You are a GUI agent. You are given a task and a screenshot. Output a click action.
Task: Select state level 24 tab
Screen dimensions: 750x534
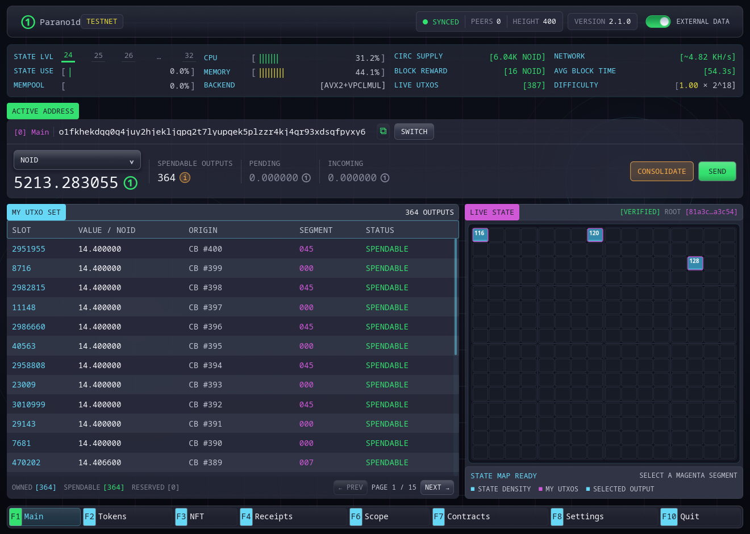[x=68, y=56]
